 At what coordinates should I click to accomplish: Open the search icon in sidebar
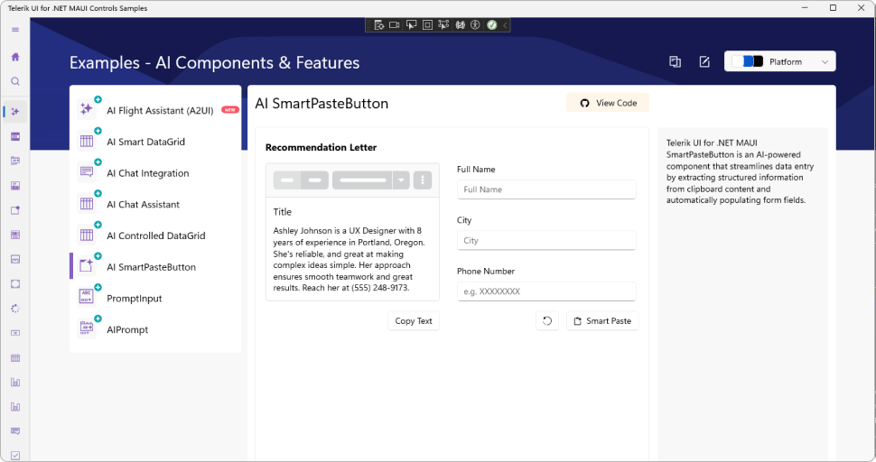(15, 81)
